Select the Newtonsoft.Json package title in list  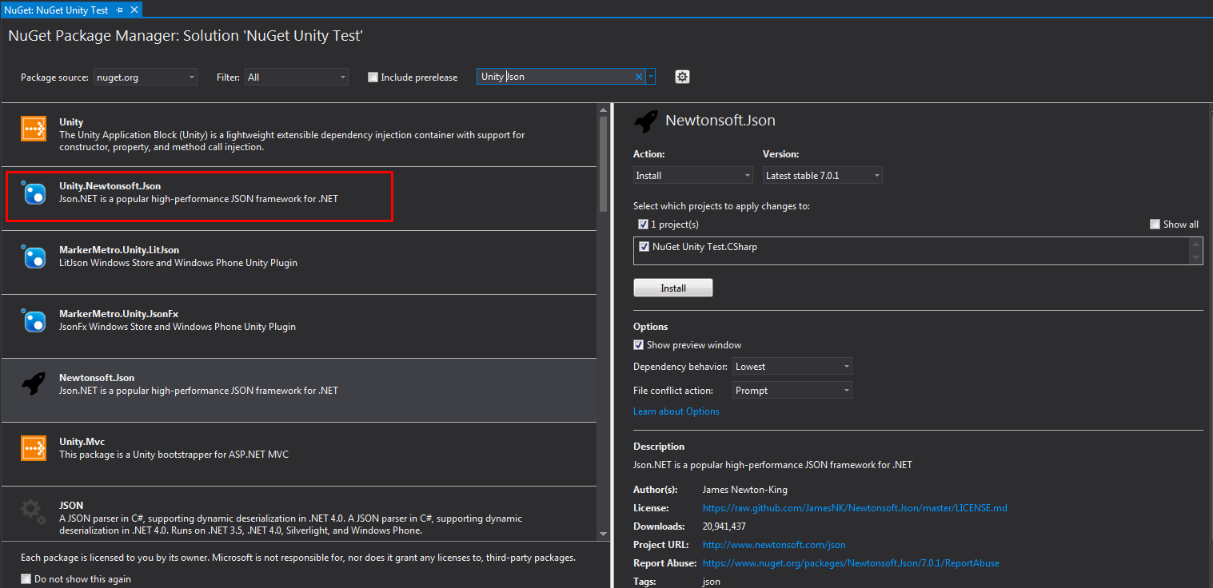(97, 378)
